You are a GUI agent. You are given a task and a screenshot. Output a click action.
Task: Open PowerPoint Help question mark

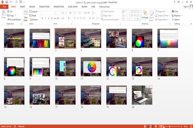pyautogui.click(x=174, y=2)
